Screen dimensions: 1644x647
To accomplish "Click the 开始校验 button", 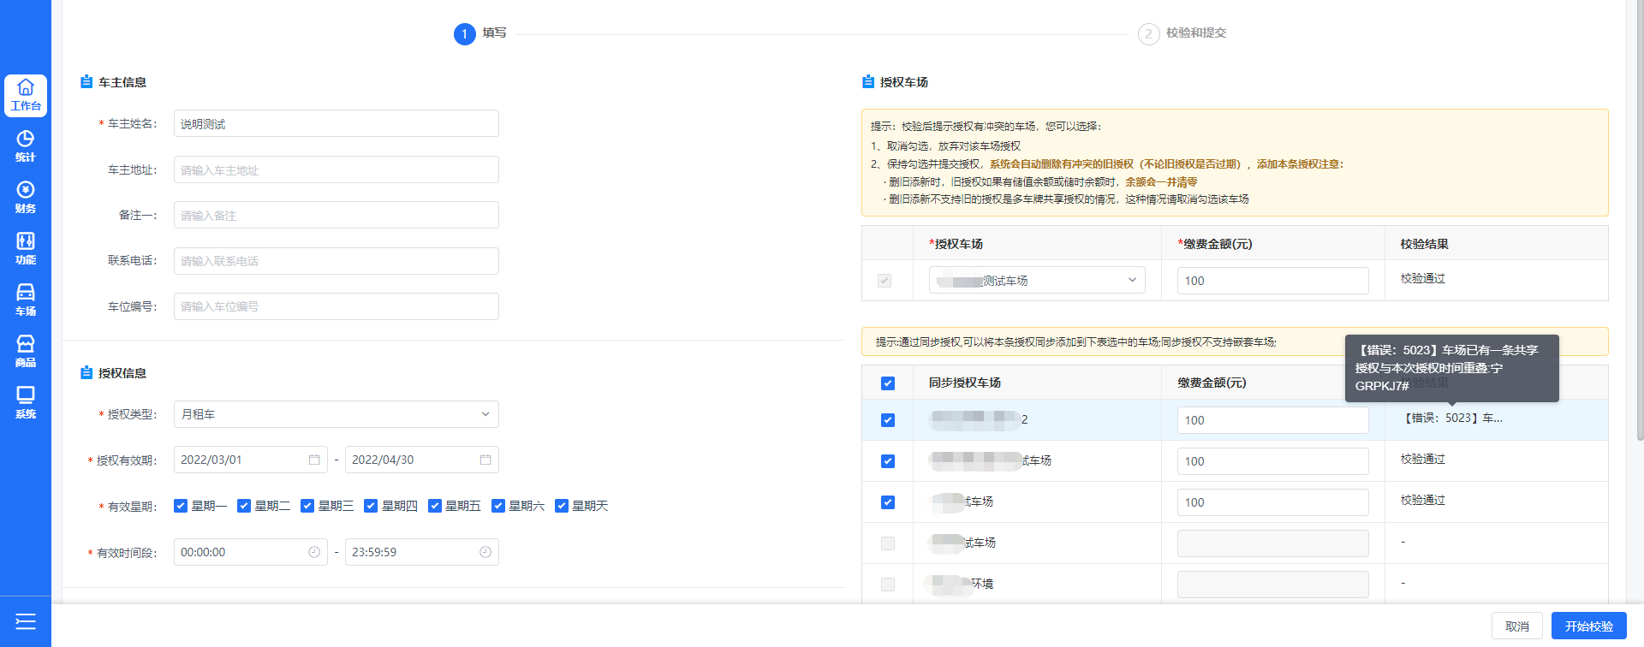I will [1589, 626].
